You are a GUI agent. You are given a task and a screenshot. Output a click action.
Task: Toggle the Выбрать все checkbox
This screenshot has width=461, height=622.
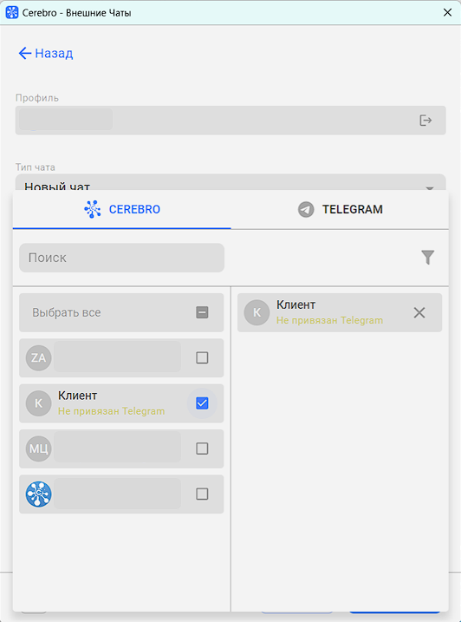(202, 312)
